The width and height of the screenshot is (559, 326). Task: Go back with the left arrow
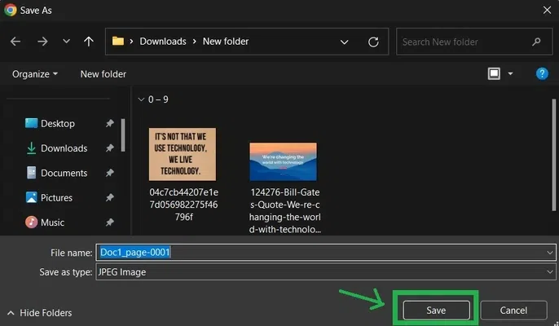15,42
